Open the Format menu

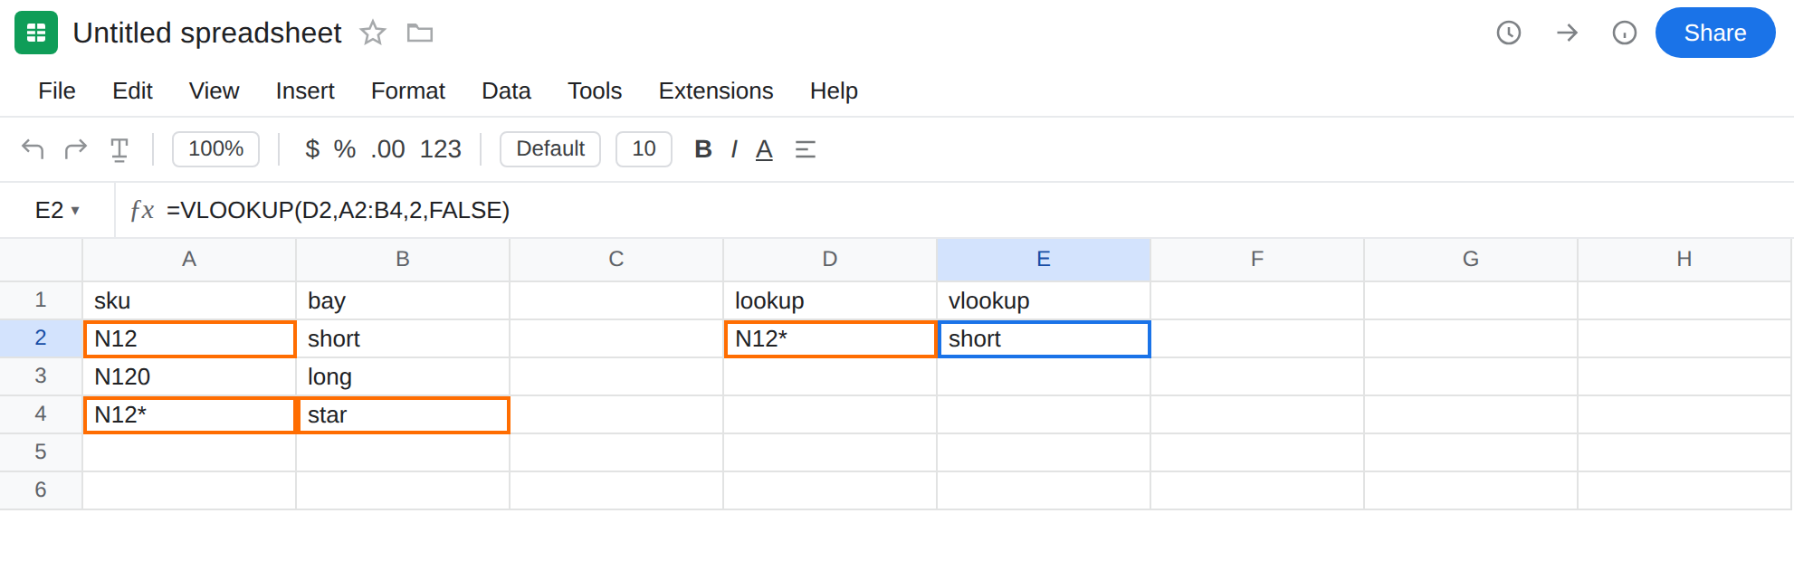pyautogui.click(x=408, y=90)
